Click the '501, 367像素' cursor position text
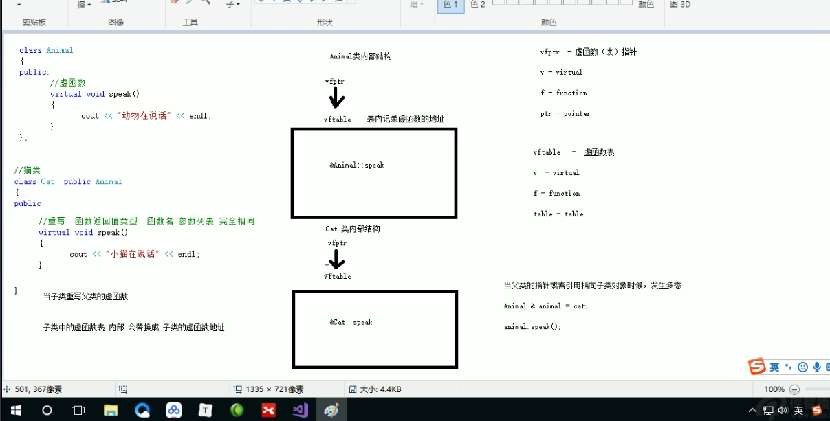 [x=38, y=389]
